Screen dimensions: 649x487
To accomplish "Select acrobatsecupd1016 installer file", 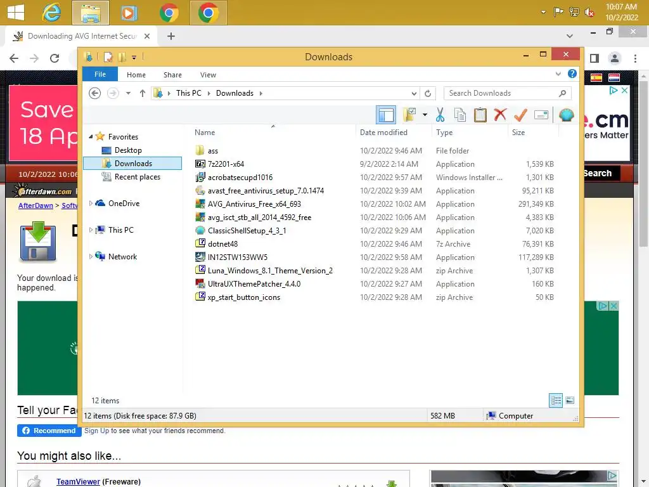I will point(240,178).
